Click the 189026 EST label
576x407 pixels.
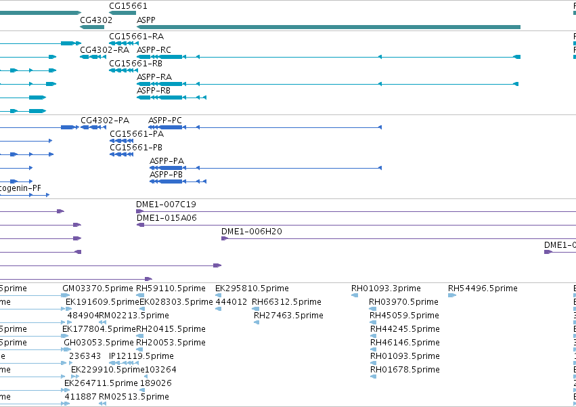(x=156, y=383)
